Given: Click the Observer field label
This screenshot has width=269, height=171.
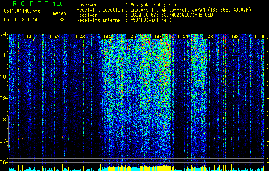Looking at the screenshot, I should pyautogui.click(x=87, y=5).
